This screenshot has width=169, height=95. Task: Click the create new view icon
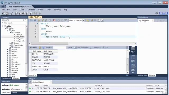click(24, 13)
